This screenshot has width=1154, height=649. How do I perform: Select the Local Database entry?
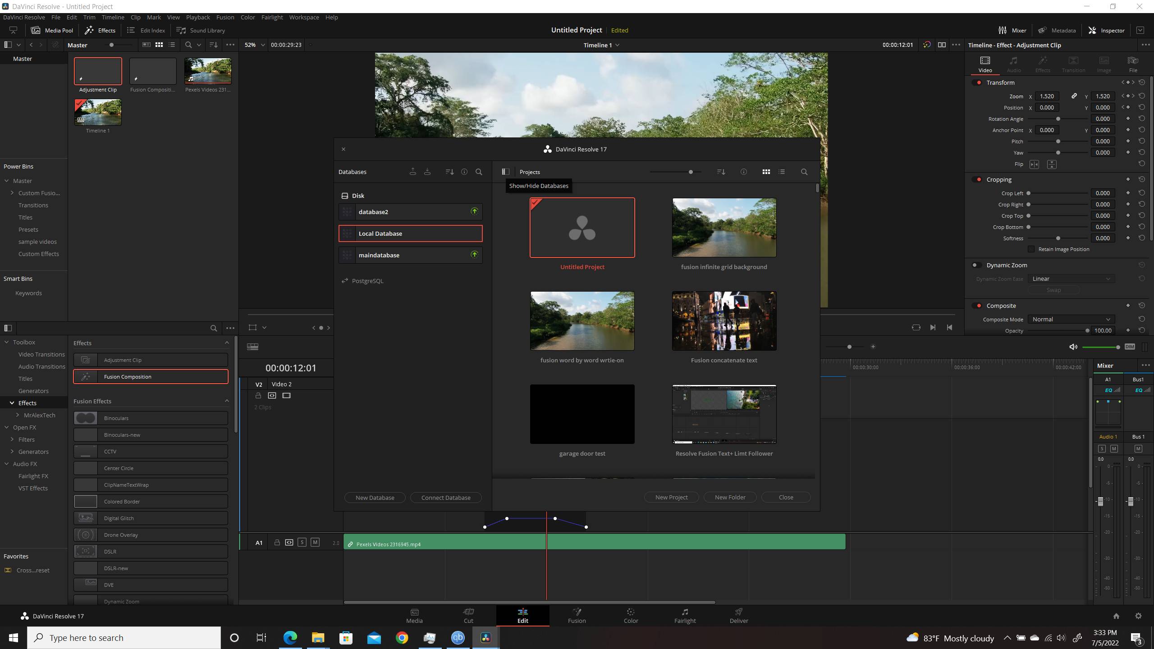(410, 233)
